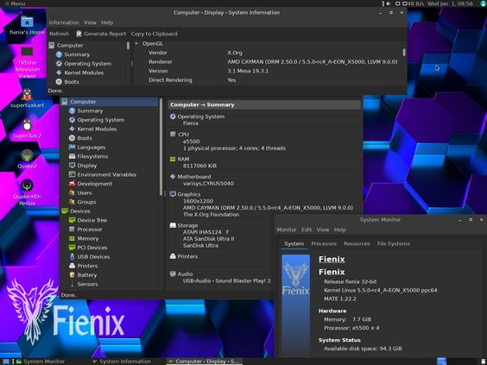Select Computer in Display window sidebar
This screenshot has width=487, height=365.
point(70,46)
